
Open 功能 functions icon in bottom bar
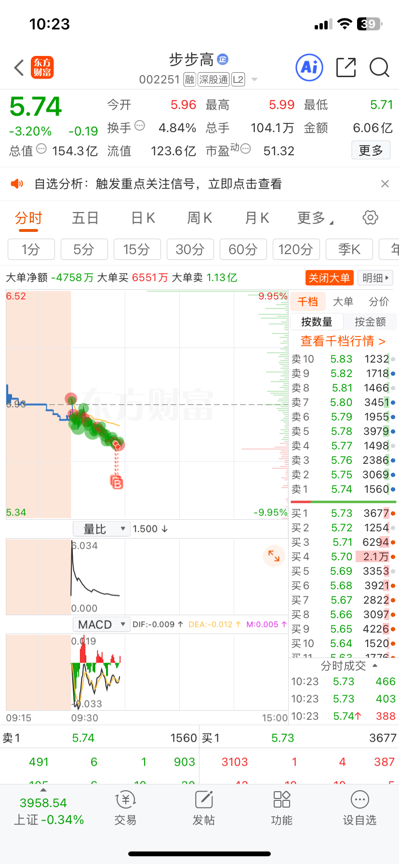coord(282,809)
